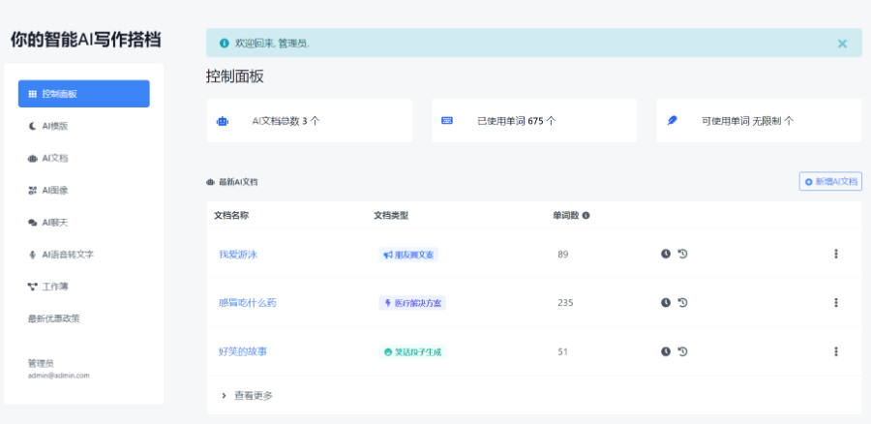Image resolution: width=871 pixels, height=424 pixels.
Task: Click the 最新AI文档 section heading
Action: point(238,182)
